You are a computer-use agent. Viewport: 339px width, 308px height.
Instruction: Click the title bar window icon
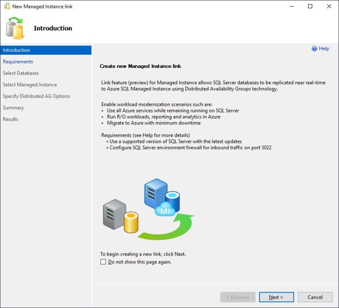pyautogui.click(x=7, y=7)
